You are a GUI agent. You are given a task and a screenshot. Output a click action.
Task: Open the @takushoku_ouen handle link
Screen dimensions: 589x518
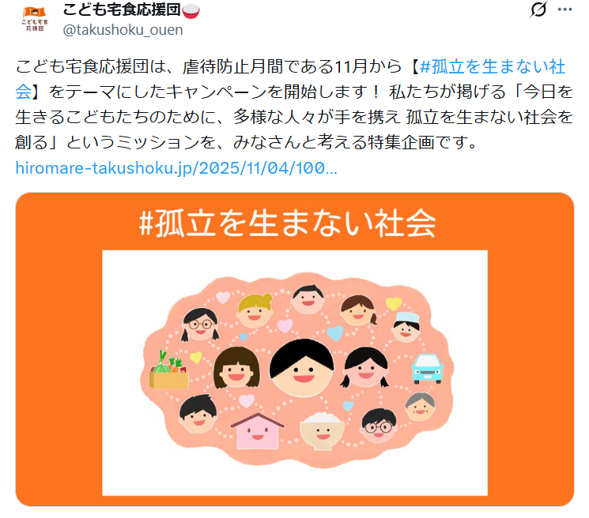(123, 30)
